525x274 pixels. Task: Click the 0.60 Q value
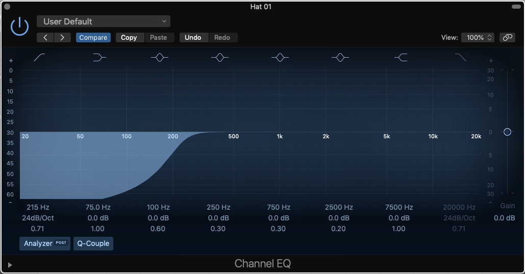(x=158, y=229)
